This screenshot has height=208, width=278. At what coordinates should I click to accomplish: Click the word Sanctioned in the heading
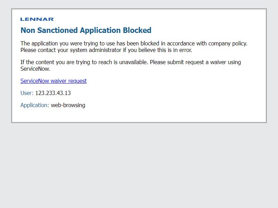(x=58, y=30)
